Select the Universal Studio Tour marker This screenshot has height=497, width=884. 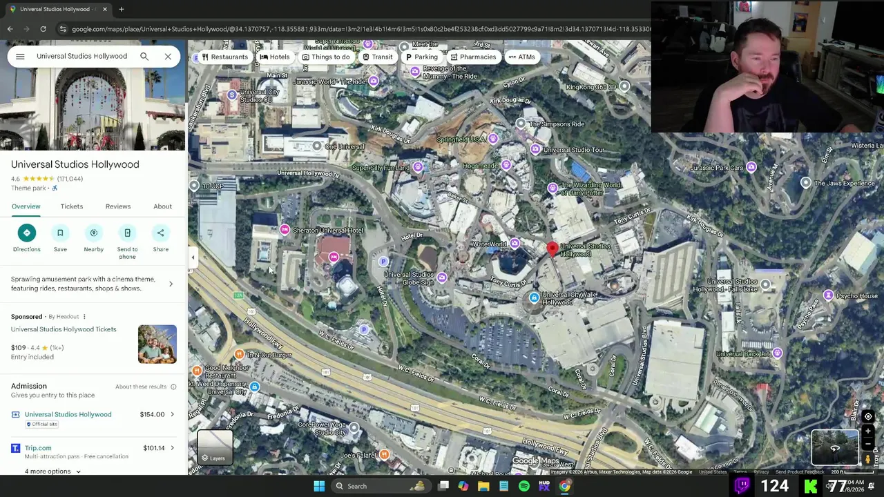[x=535, y=149]
